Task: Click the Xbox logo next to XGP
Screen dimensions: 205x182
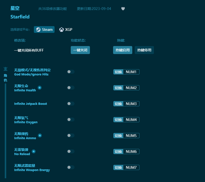Action: click(x=61, y=29)
